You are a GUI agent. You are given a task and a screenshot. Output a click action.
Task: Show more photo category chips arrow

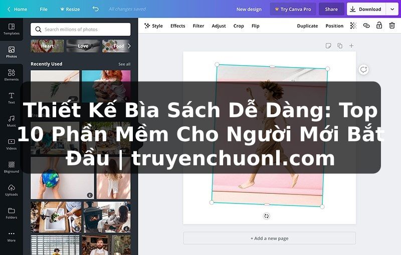129,46
